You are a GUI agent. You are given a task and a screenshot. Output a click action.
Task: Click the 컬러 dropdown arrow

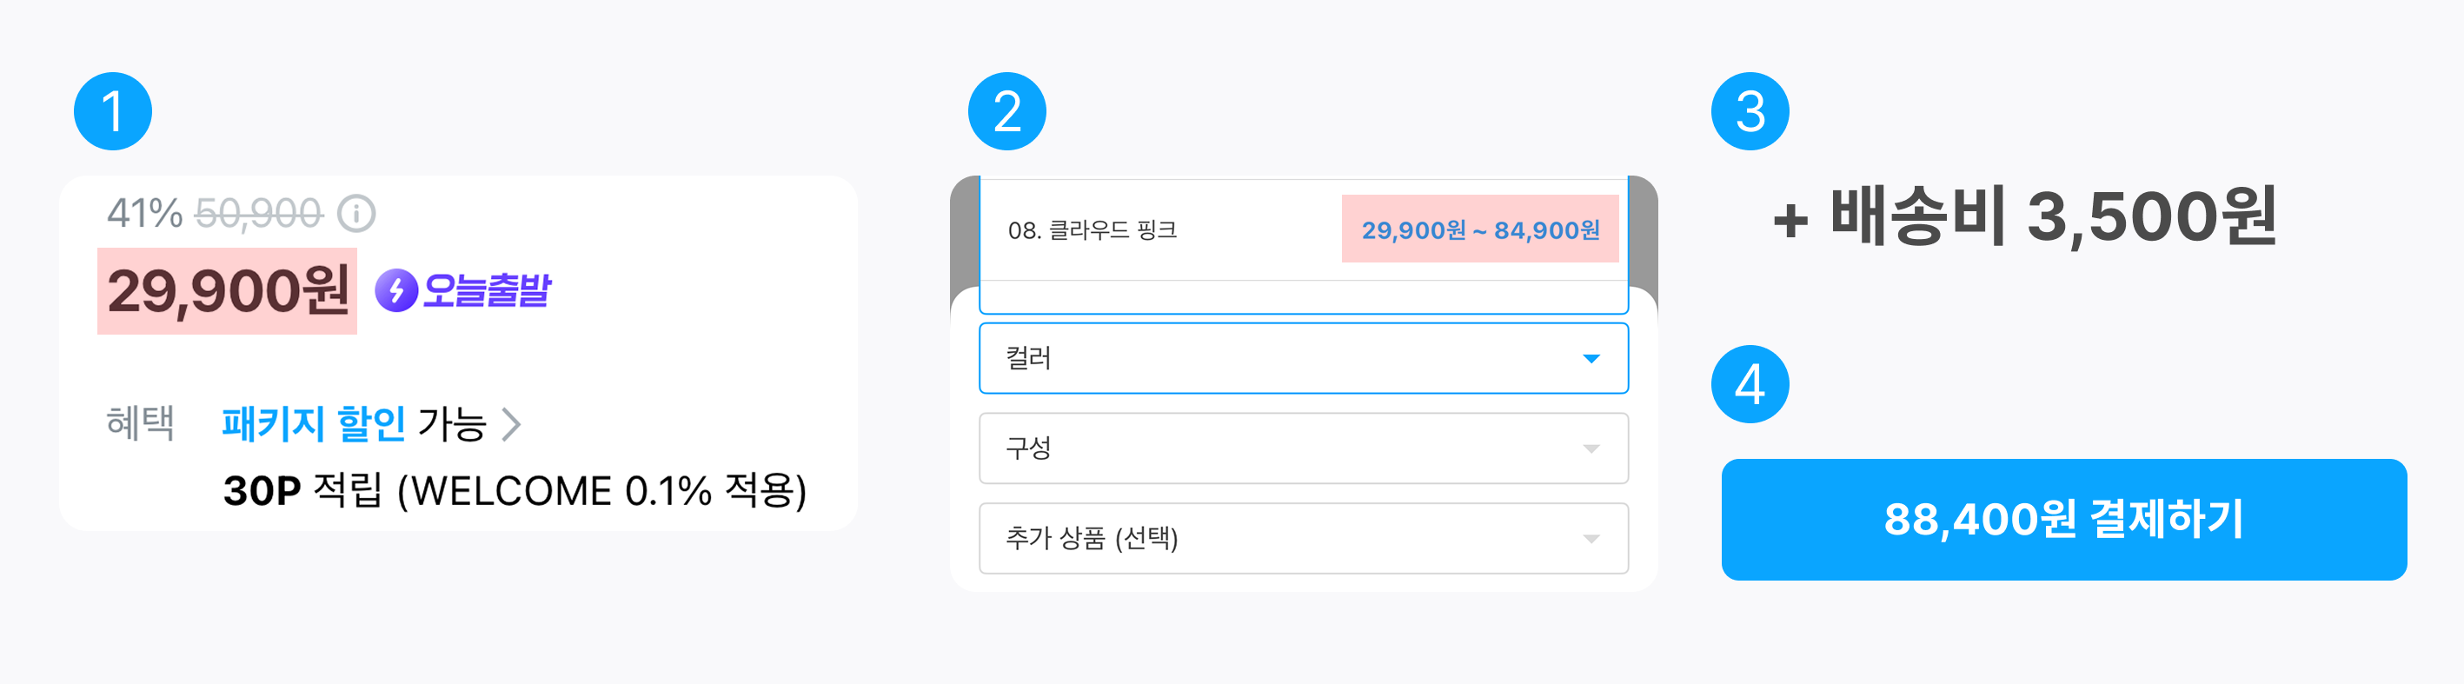[x=1591, y=359]
